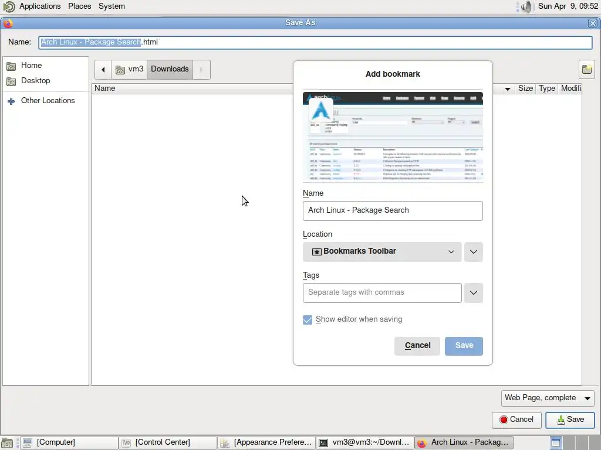The width and height of the screenshot is (601, 450).
Task: Switch to Arch Linux Firefox taskbar window
Action: (464, 442)
